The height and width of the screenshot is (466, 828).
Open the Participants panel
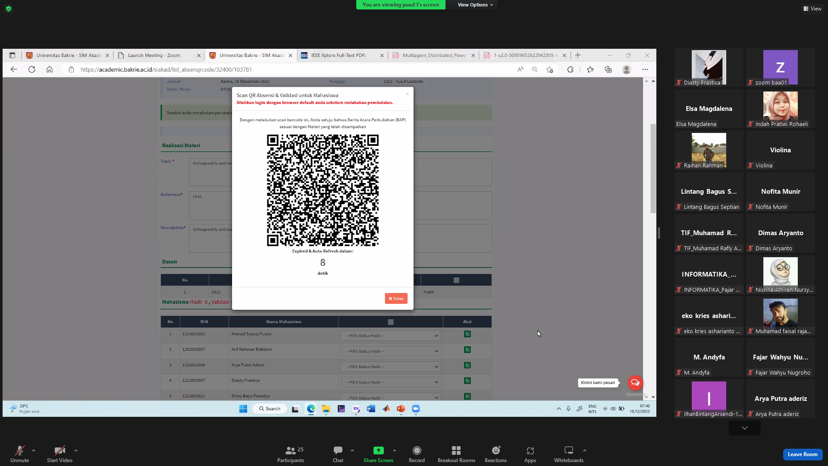291,454
